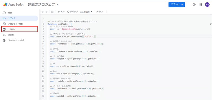The width and height of the screenshot is (212, 100).
Task: Open the Google apps grid icon
Action: coord(201,4)
